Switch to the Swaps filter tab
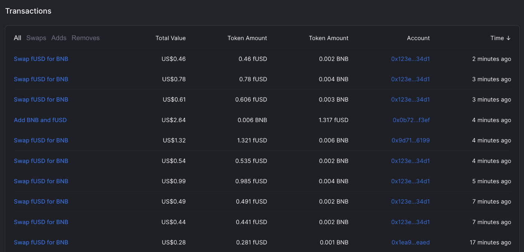 pyautogui.click(x=36, y=38)
